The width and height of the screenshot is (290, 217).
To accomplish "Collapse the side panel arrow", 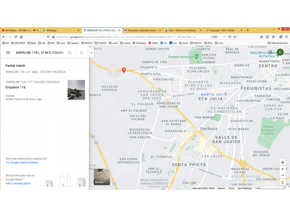I will click(91, 53).
